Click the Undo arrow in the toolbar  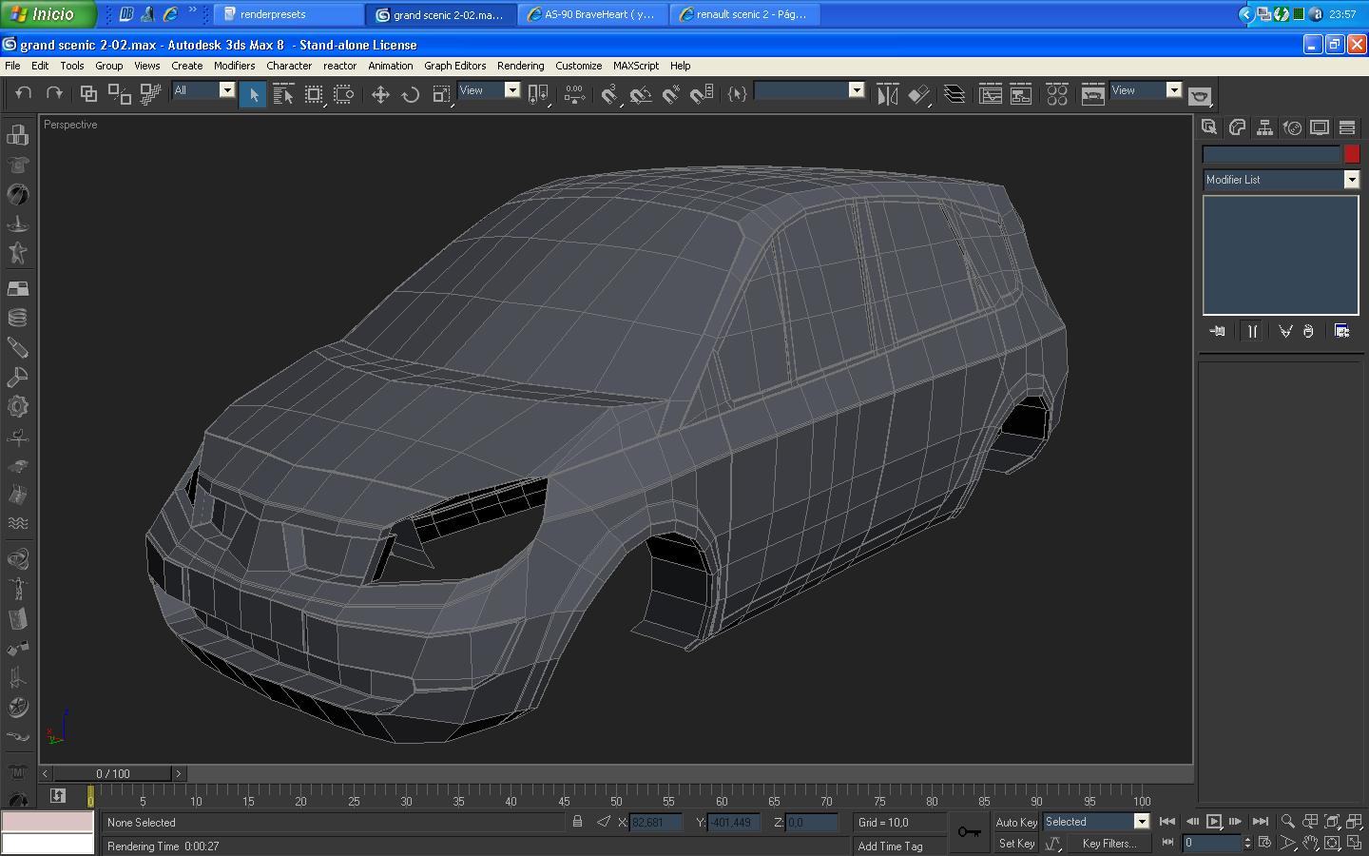[x=24, y=93]
